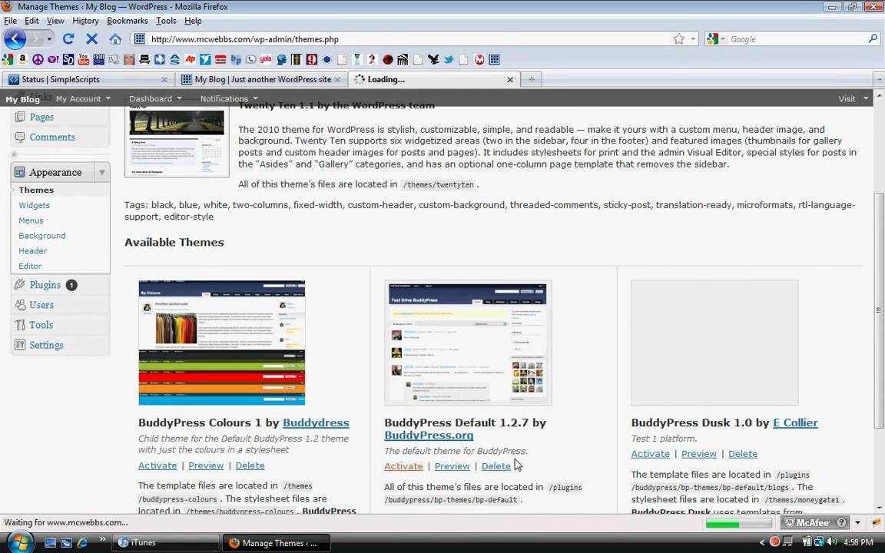
Task: Open the Visit dropdown in admin bar
Action: coord(853,99)
